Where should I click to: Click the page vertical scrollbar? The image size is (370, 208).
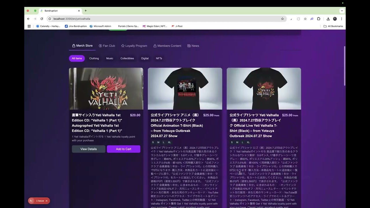tap(344, 66)
